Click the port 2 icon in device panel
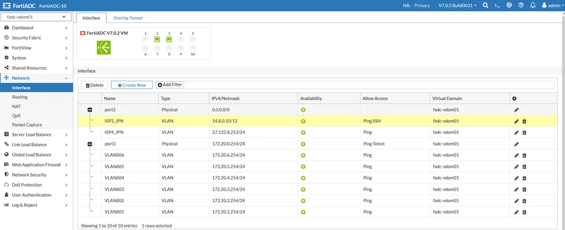 (157, 39)
